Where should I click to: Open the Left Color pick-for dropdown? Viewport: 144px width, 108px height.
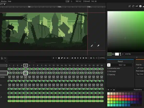(x=140, y=68)
